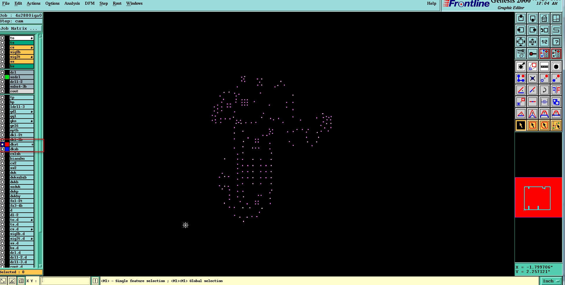Click the angle snap icon at bottom left
Screen dimensions: 565x285
click(x=12, y=281)
